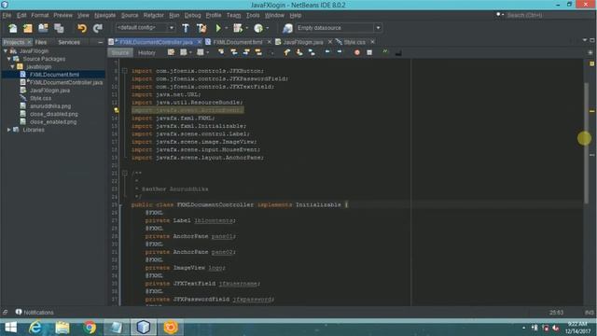Collapse the javafxlogin package node
597x336 pixels.
12,66
